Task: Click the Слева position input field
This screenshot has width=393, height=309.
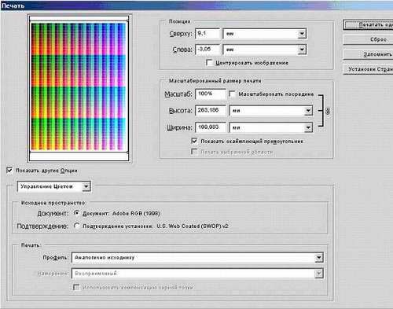Action: (208, 50)
